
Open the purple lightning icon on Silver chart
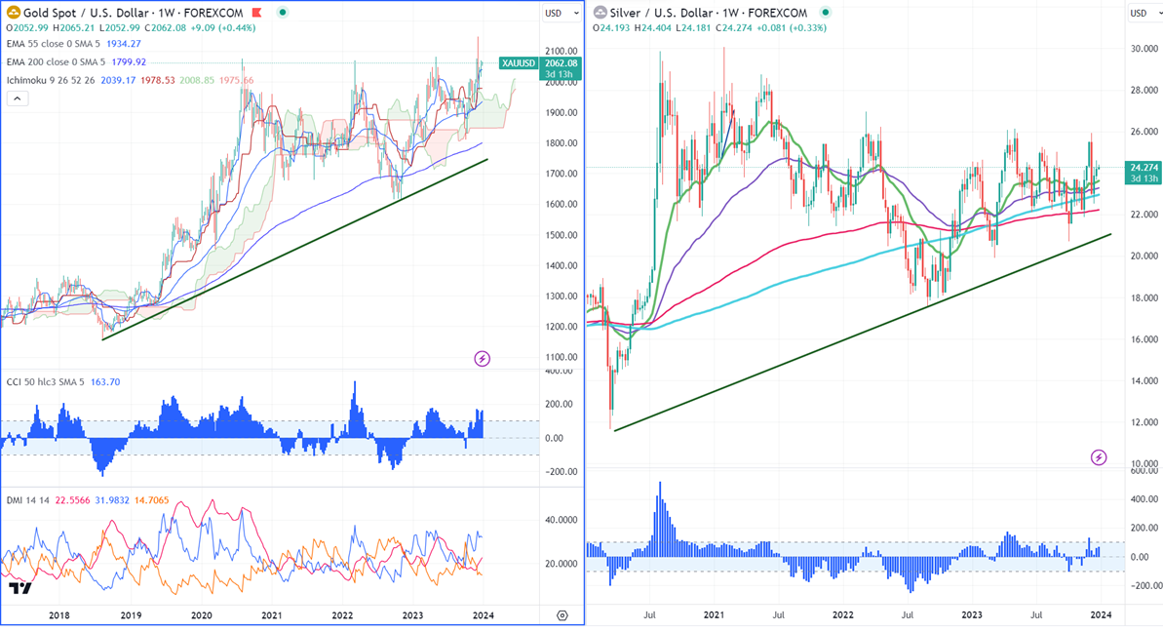tap(1099, 457)
